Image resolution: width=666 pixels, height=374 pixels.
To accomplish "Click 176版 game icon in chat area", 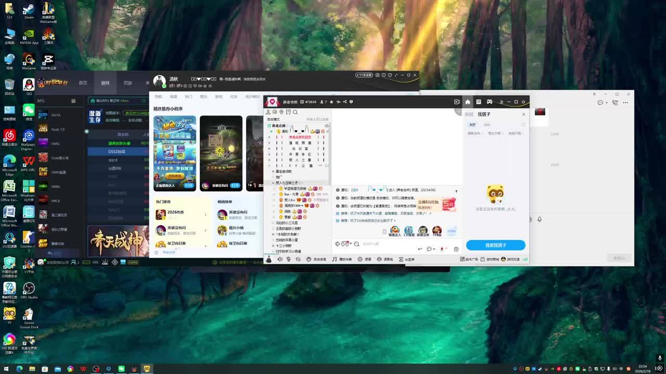I will [x=437, y=232].
